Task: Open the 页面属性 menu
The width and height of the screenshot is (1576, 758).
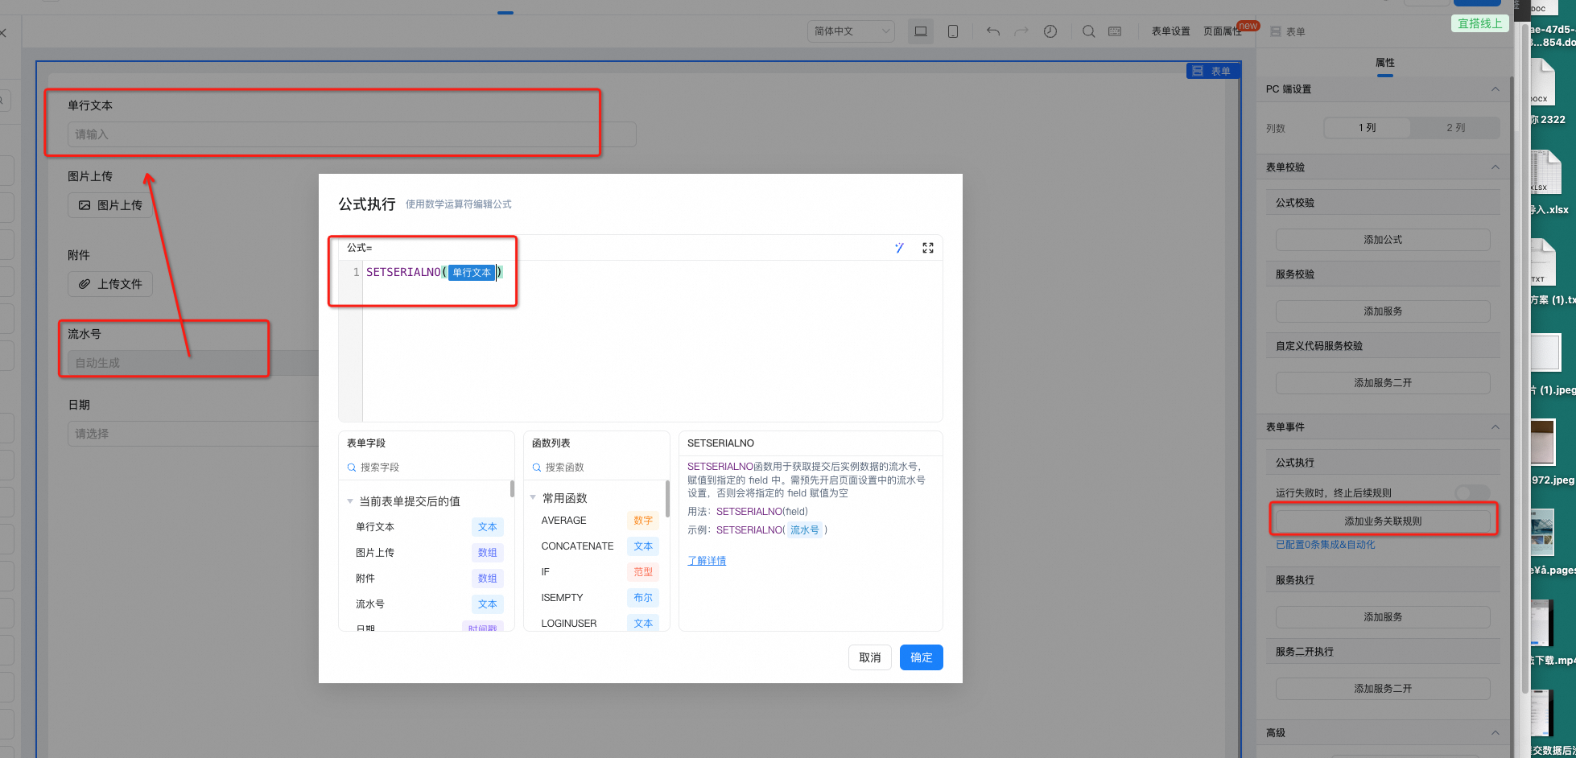Action: pyautogui.click(x=1223, y=31)
